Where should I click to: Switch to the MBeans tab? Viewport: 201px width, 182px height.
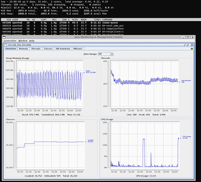click(78, 49)
